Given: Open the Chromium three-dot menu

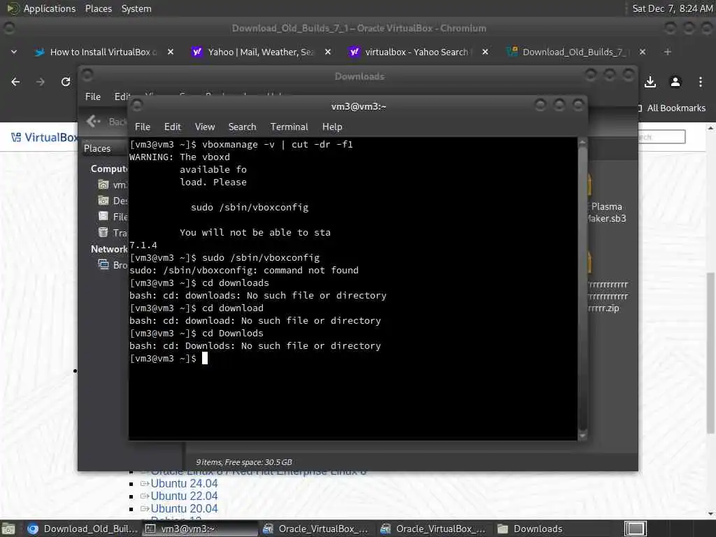Looking at the screenshot, I should click(700, 82).
